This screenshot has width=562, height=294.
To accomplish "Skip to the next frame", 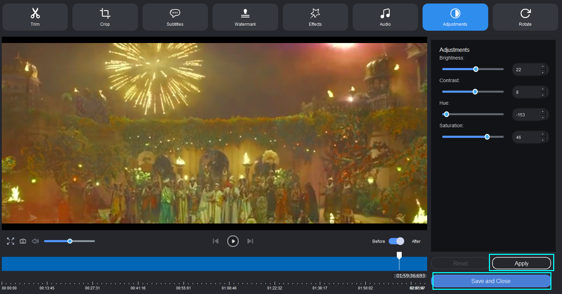I will click(x=250, y=241).
